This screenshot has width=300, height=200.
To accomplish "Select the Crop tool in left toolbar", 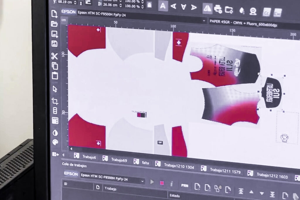I will tap(55, 101).
